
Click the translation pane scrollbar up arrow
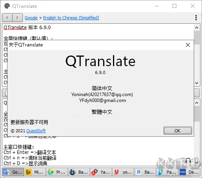coord(196,103)
